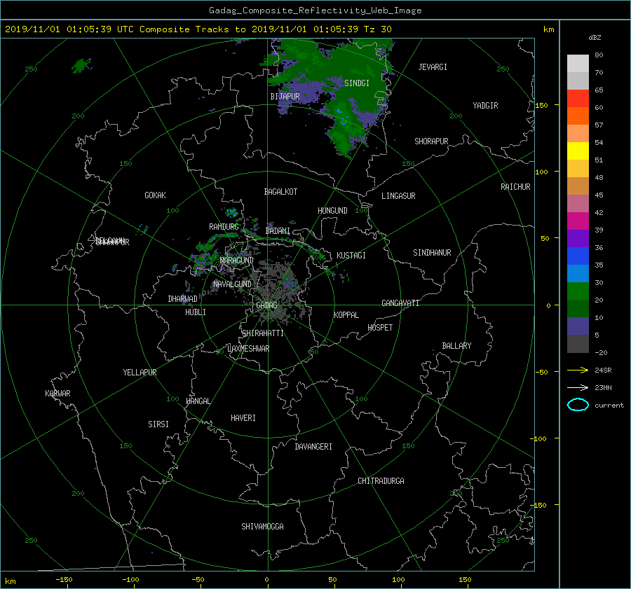Click the RAMDURG label
This screenshot has height=589, width=631.
(224, 227)
